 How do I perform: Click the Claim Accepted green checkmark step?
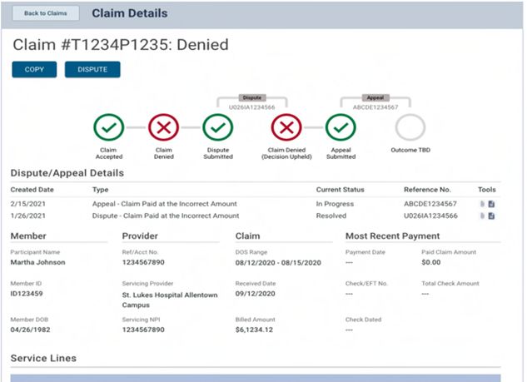click(x=109, y=128)
